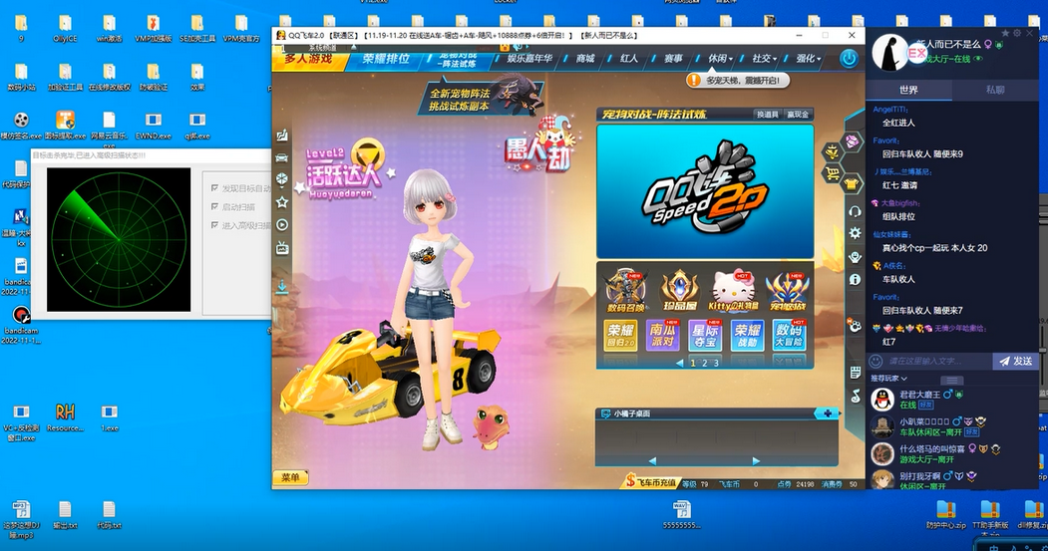Expand the 社交 dropdown menu
This screenshot has height=551, width=1048.
pyautogui.click(x=765, y=59)
